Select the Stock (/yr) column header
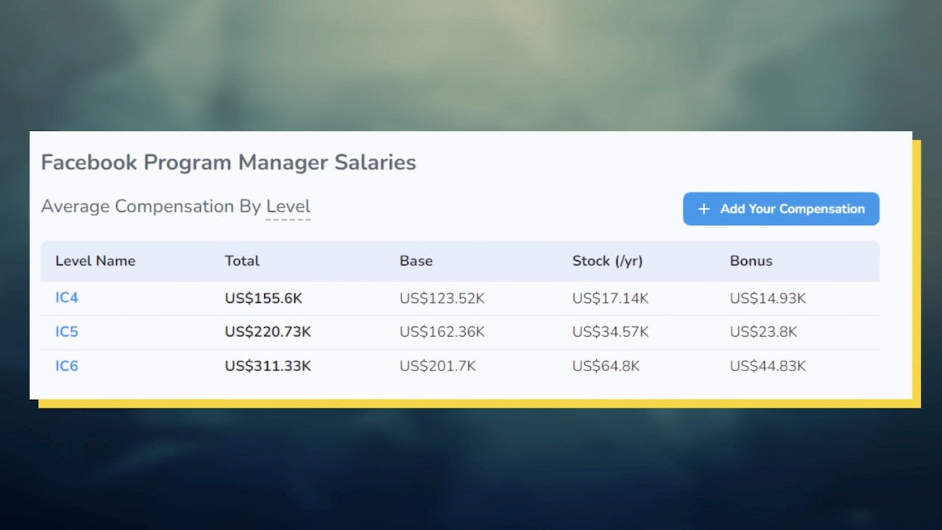 (607, 261)
